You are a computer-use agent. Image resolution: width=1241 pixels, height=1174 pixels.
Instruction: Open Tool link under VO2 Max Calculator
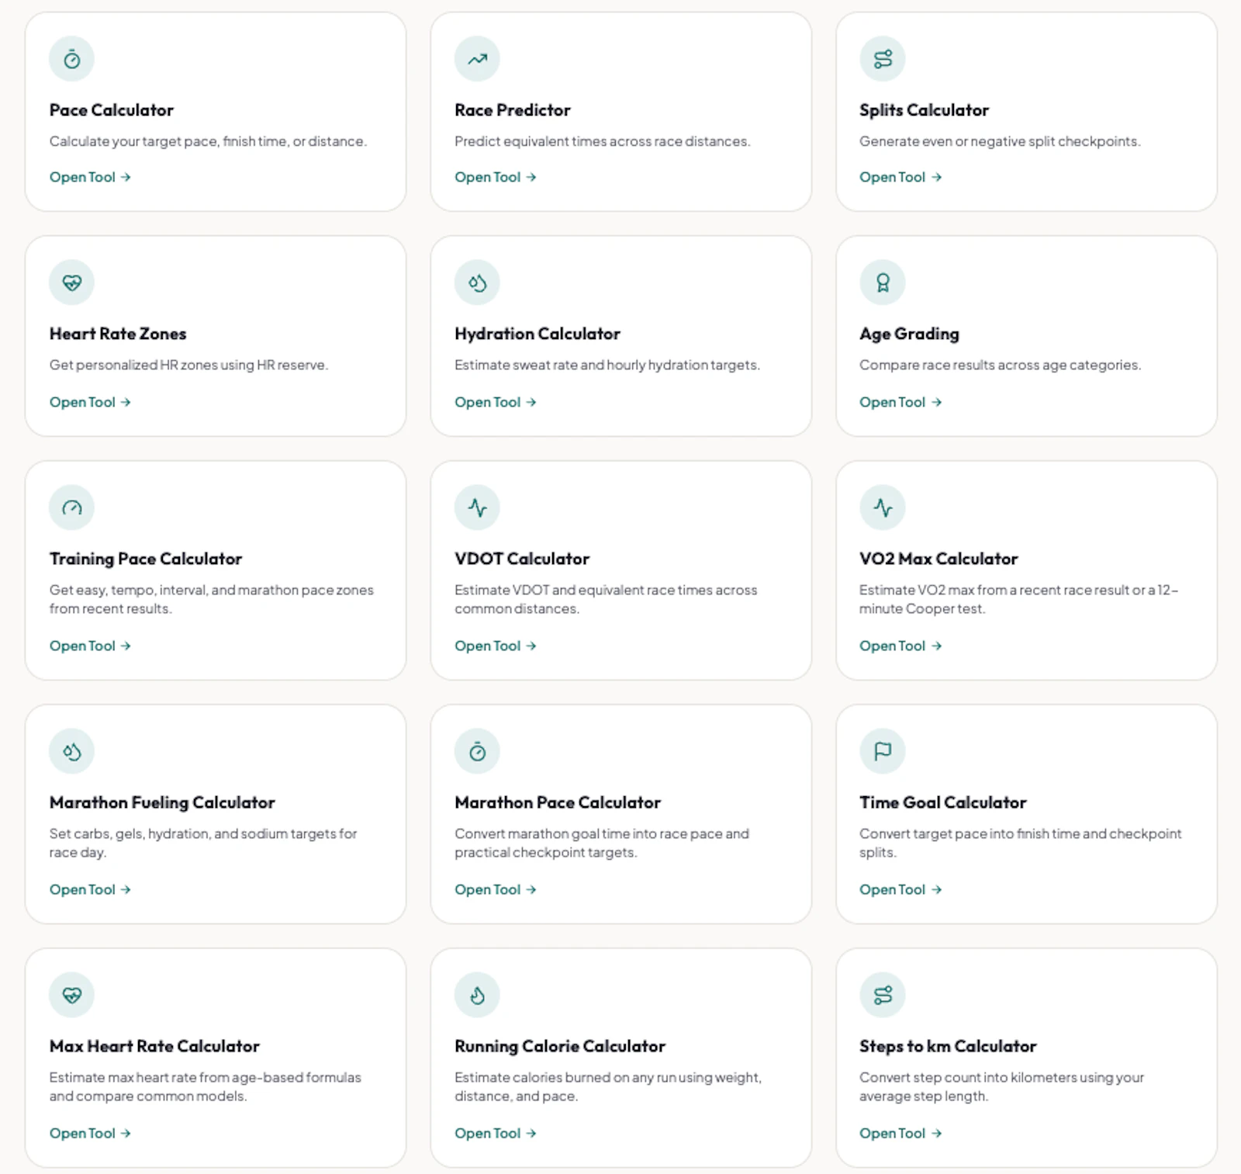(x=901, y=646)
